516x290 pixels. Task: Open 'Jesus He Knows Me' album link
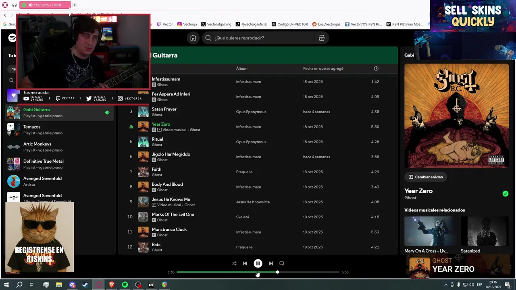[x=253, y=202]
